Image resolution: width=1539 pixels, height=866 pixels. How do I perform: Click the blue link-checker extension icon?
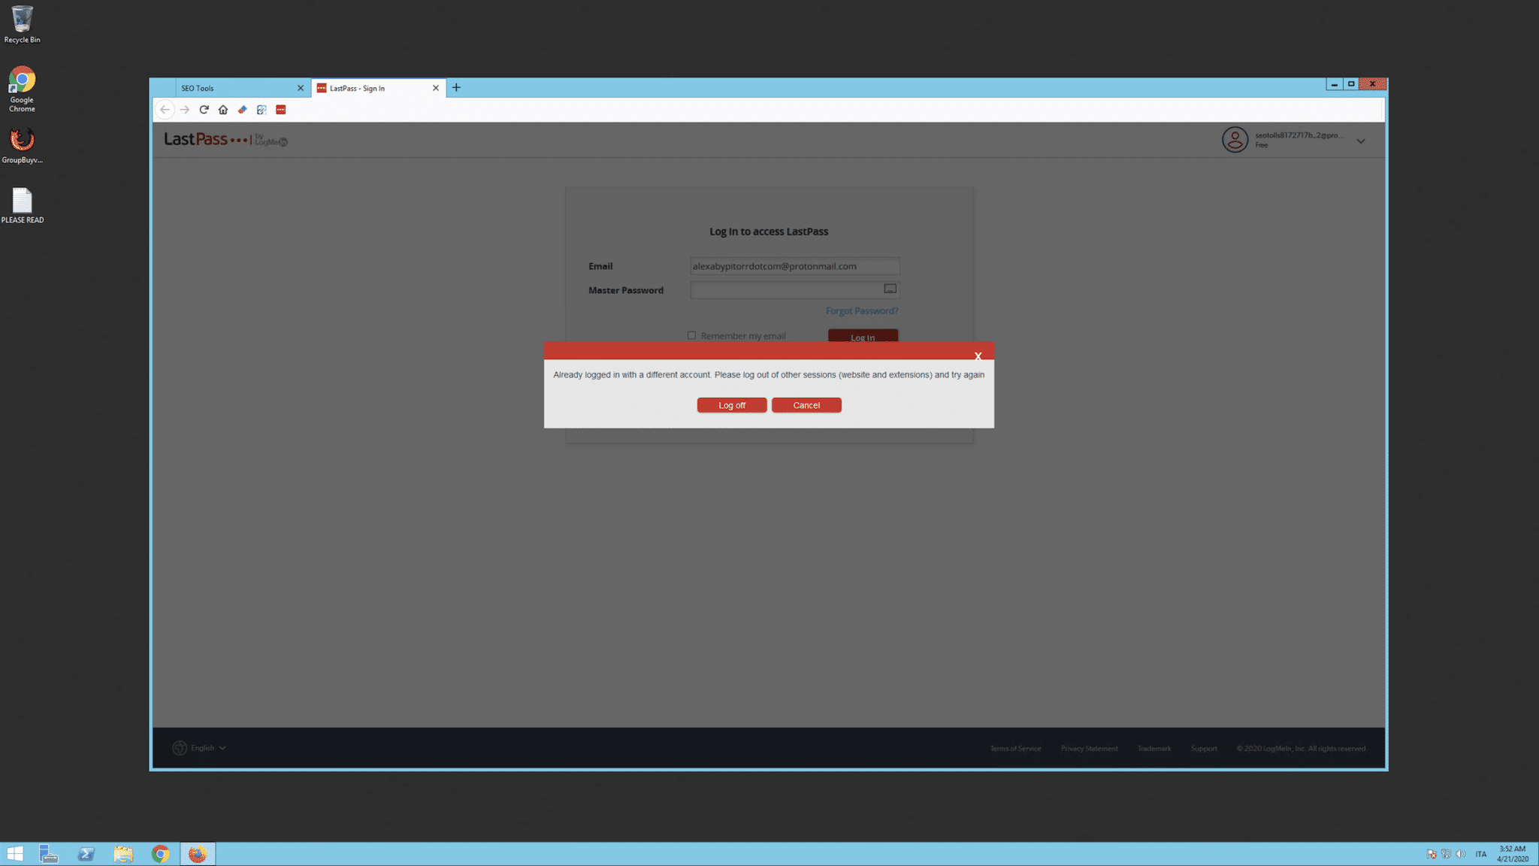[x=262, y=110]
